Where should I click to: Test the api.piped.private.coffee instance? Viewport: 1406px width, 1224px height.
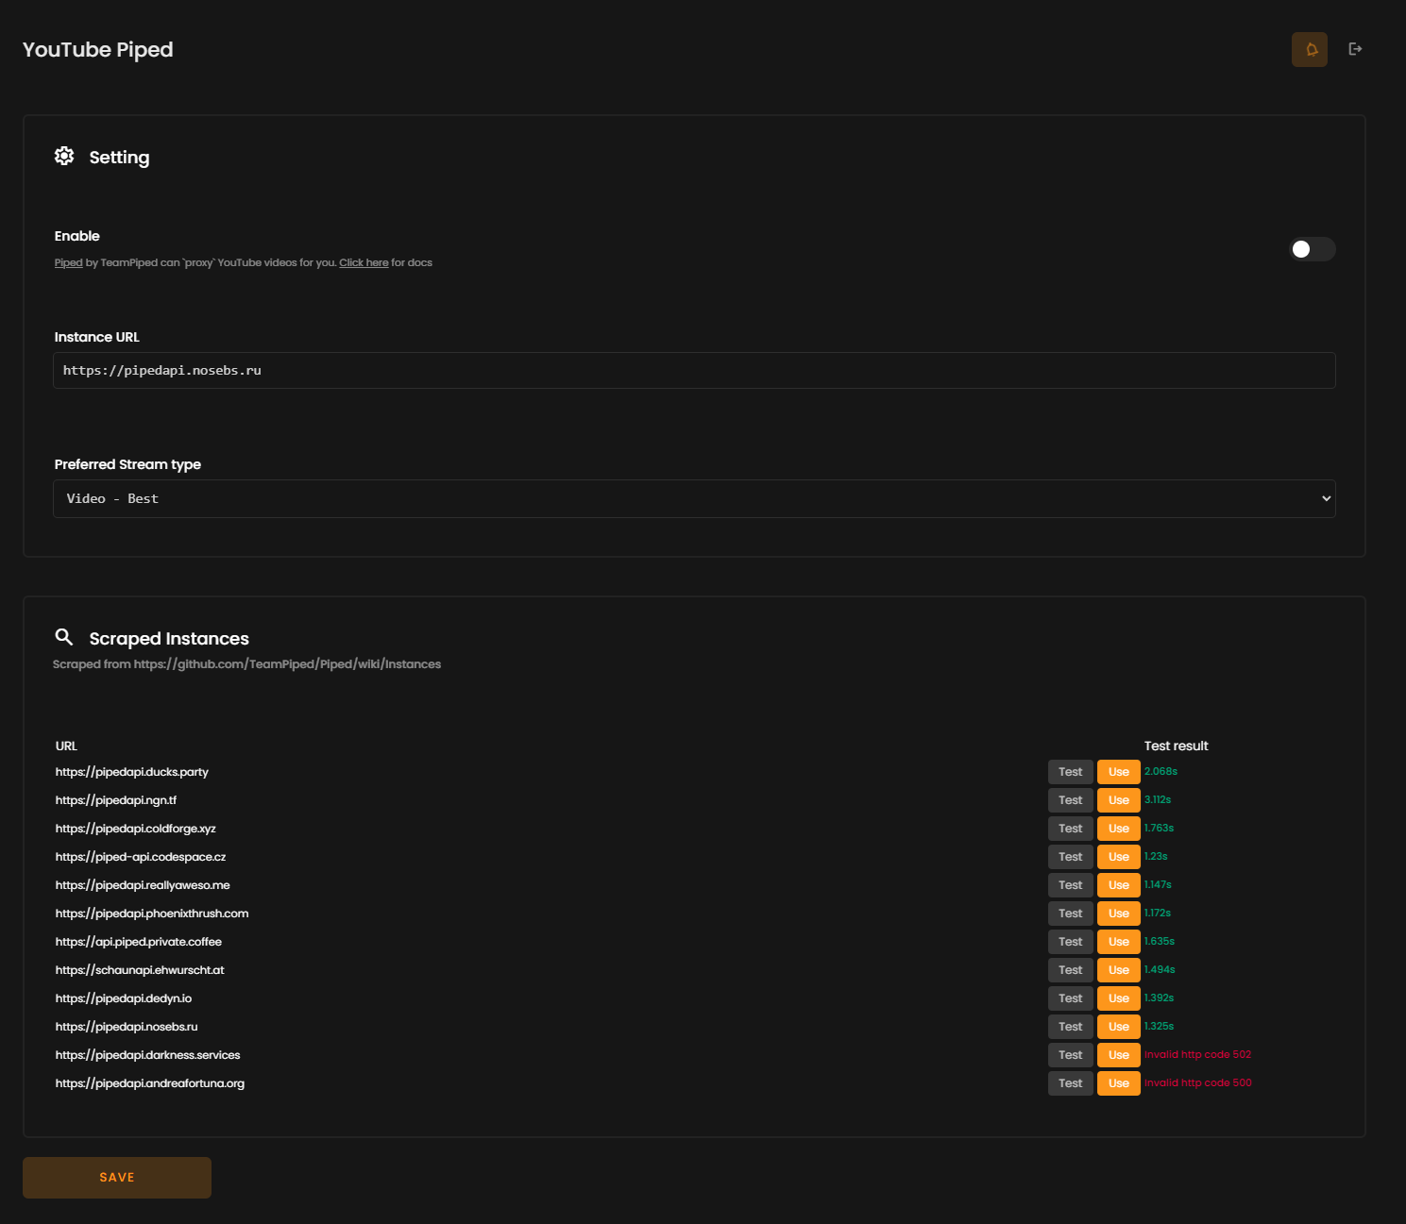(x=1070, y=942)
